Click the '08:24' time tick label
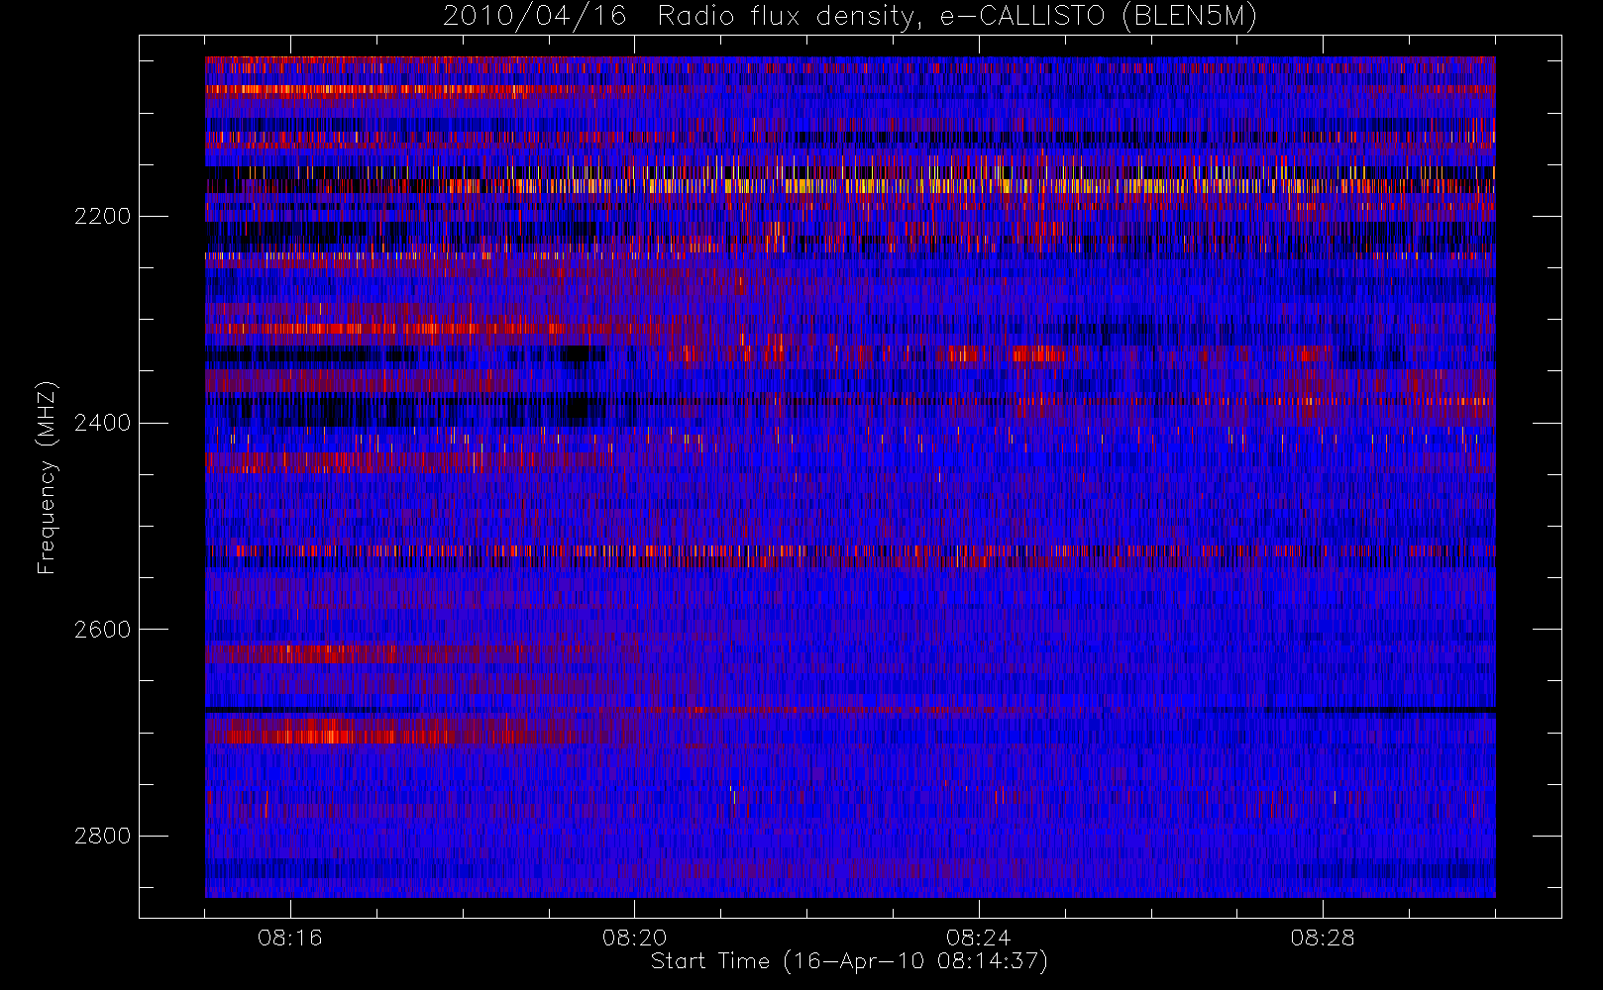 (x=979, y=938)
